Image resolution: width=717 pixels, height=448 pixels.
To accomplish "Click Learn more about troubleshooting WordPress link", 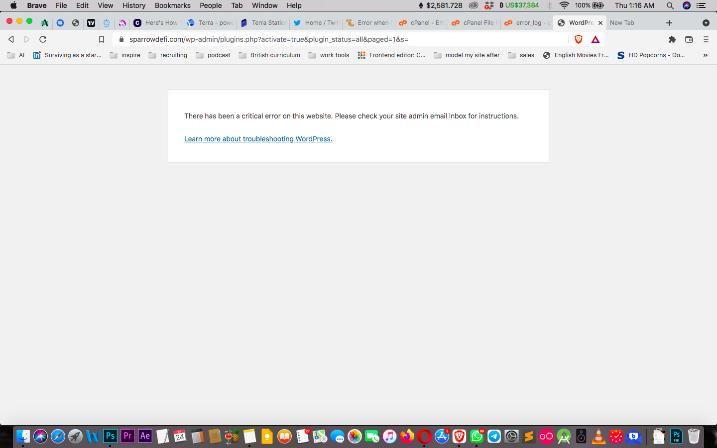I will 258,139.
